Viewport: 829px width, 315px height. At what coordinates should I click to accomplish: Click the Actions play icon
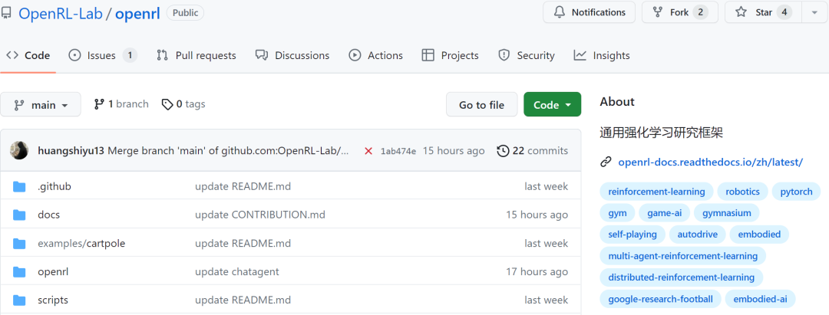tap(355, 55)
